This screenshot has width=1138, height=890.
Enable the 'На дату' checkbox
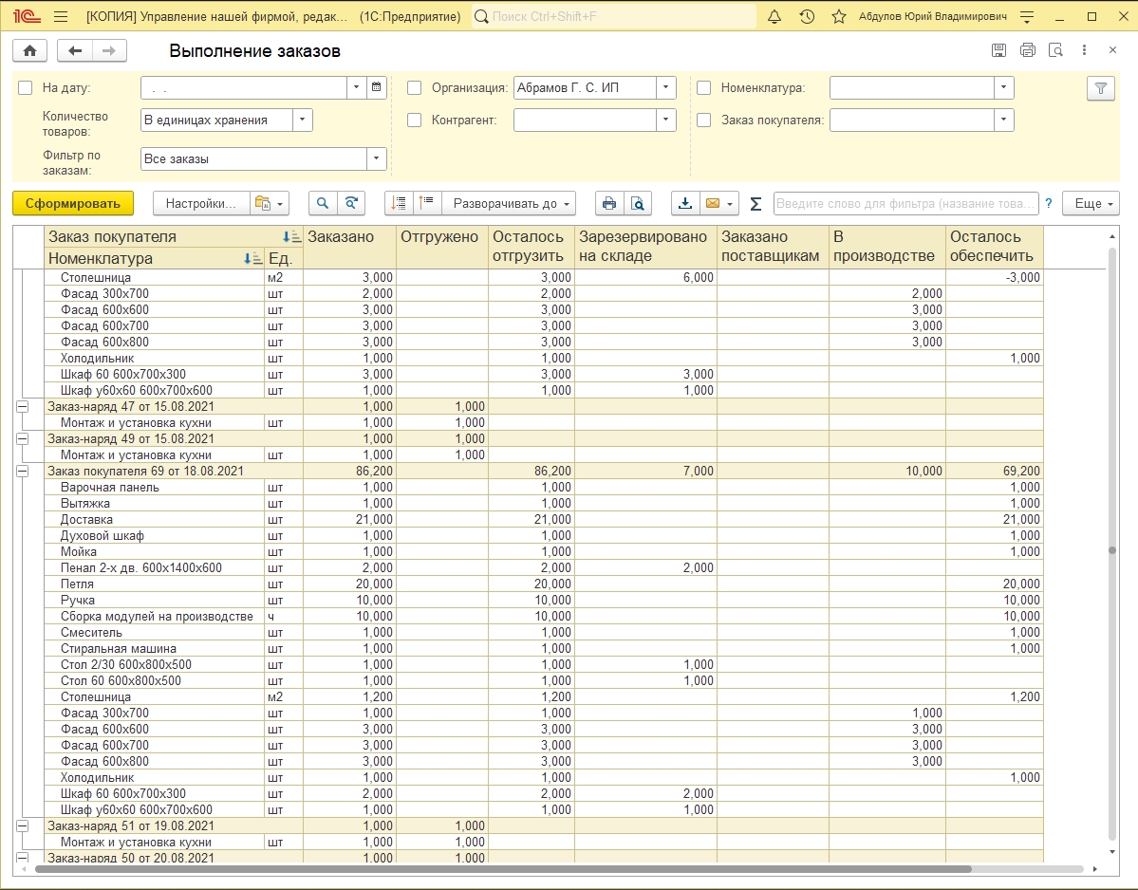point(26,88)
